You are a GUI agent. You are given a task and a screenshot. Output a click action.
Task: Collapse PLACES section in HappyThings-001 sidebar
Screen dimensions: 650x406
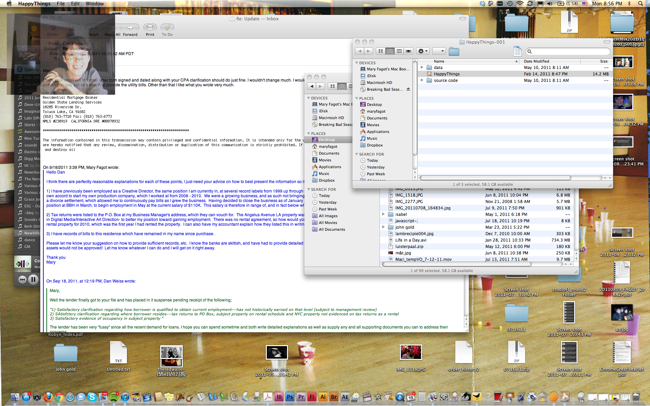[356, 98]
